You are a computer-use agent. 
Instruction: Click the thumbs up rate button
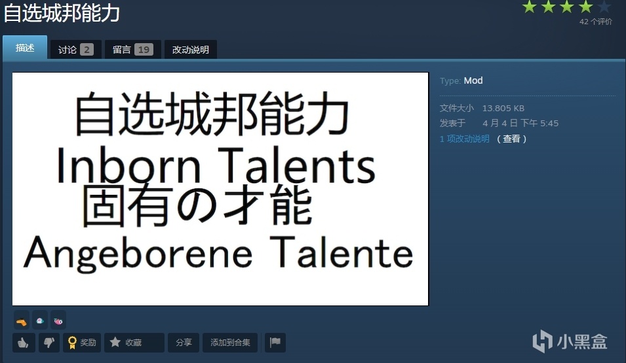[24, 343]
